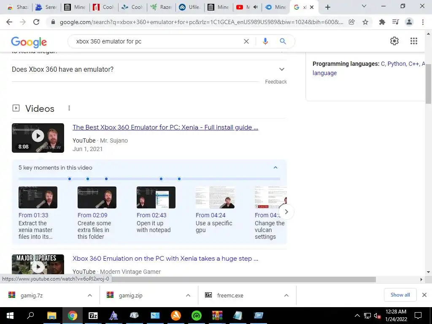Click the horizontal page scrollbar
This screenshot has height=324, width=432.
click(x=244, y=279)
